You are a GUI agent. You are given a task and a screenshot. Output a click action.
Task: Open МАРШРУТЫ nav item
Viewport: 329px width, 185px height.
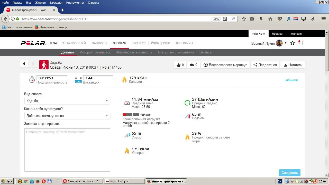point(99,43)
